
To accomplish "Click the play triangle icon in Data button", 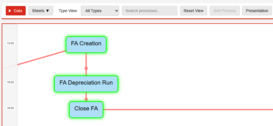I will point(10,11).
